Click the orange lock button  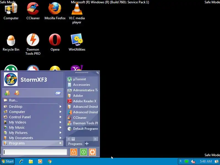coord(74,152)
